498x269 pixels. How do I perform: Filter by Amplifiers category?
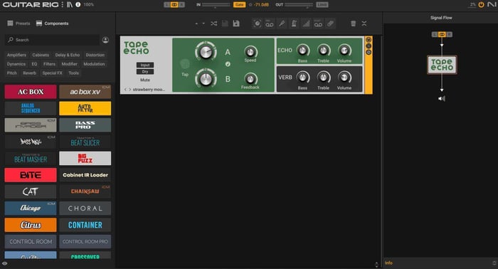pos(16,55)
